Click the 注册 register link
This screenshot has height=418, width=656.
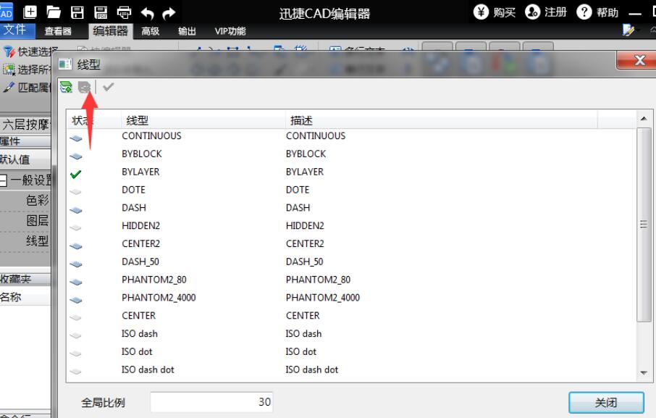[x=555, y=12]
